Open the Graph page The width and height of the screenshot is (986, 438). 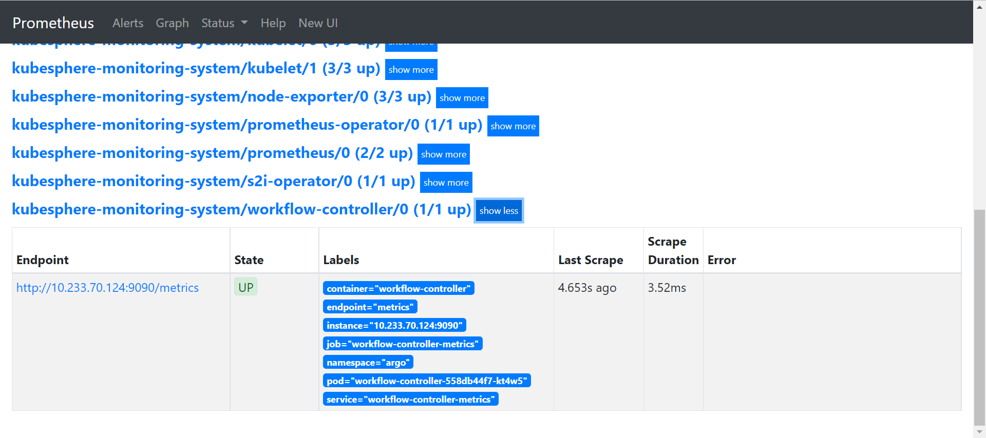pos(173,23)
